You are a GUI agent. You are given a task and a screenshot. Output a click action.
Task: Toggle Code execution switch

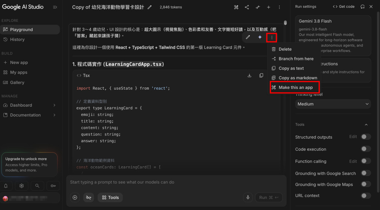366,149
